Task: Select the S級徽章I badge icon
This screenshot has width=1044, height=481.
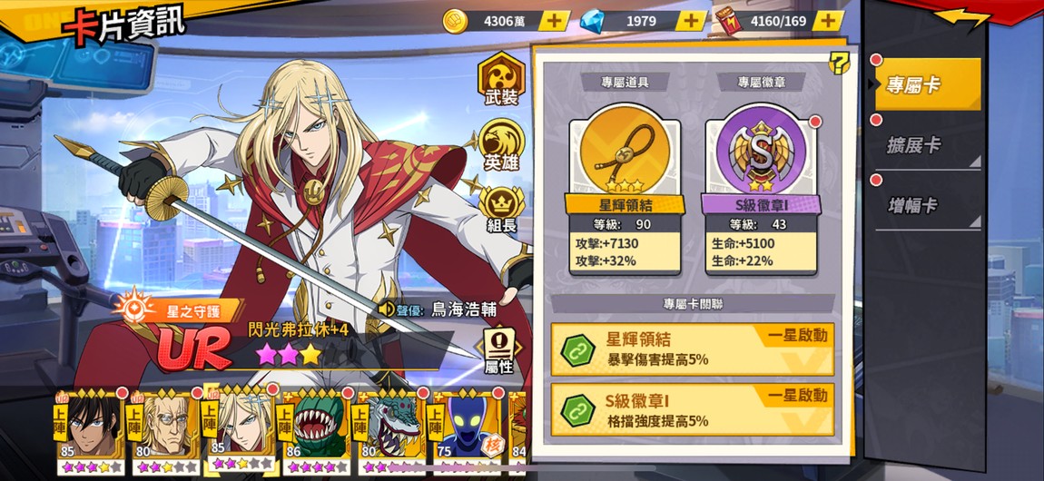Action: click(761, 157)
